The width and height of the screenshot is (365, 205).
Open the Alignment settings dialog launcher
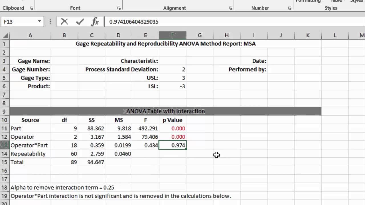[230, 8]
